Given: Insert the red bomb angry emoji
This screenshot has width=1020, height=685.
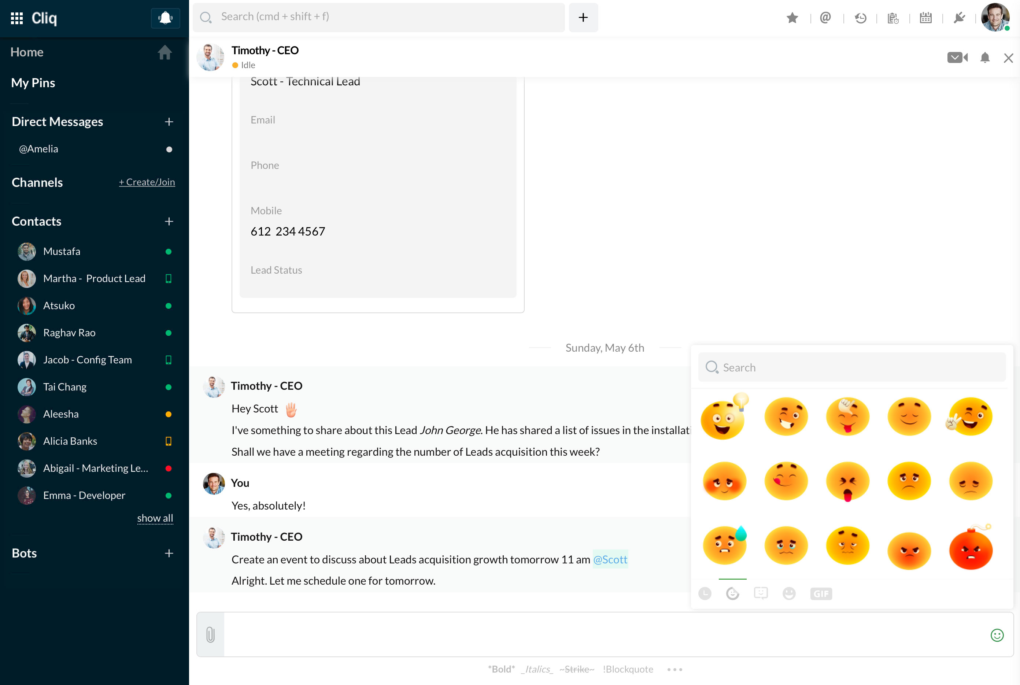Looking at the screenshot, I should [x=971, y=547].
